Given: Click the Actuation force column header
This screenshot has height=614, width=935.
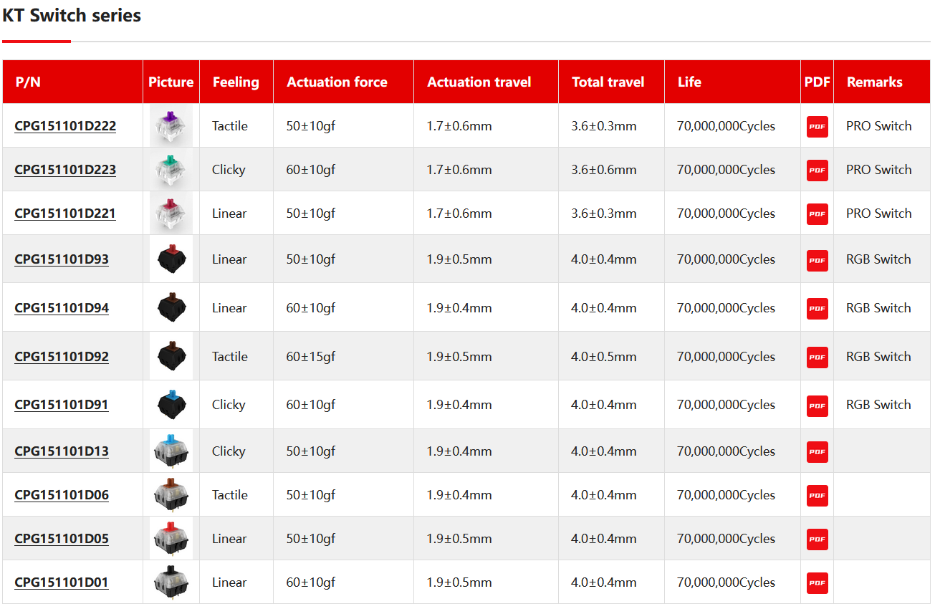Looking at the screenshot, I should (x=337, y=82).
